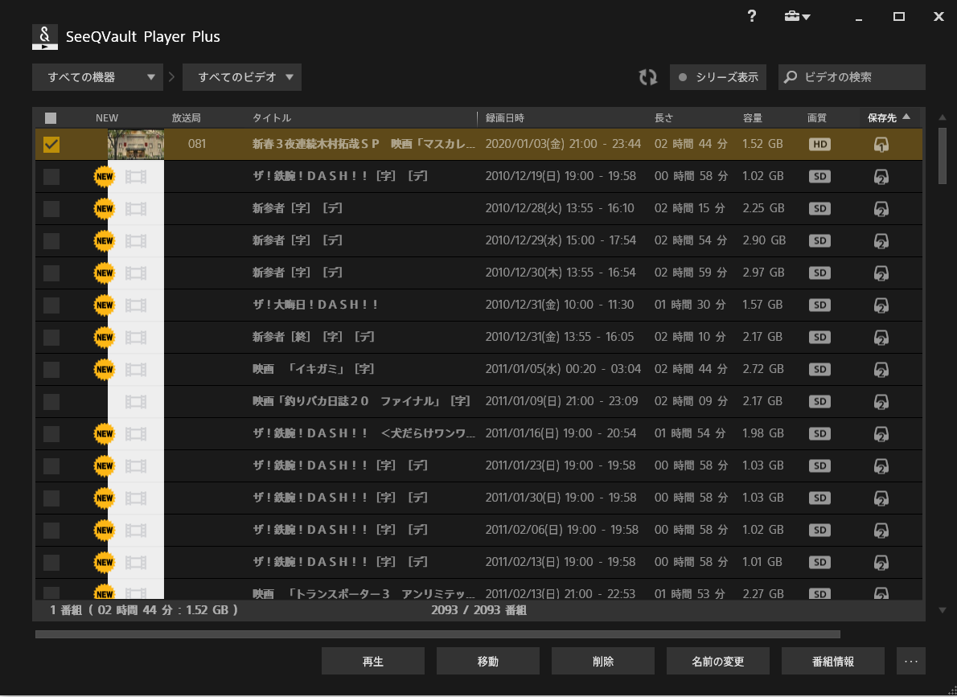The image size is (957, 697).
Task: Click the horizontal scrollbar below the list
Action: [437, 634]
